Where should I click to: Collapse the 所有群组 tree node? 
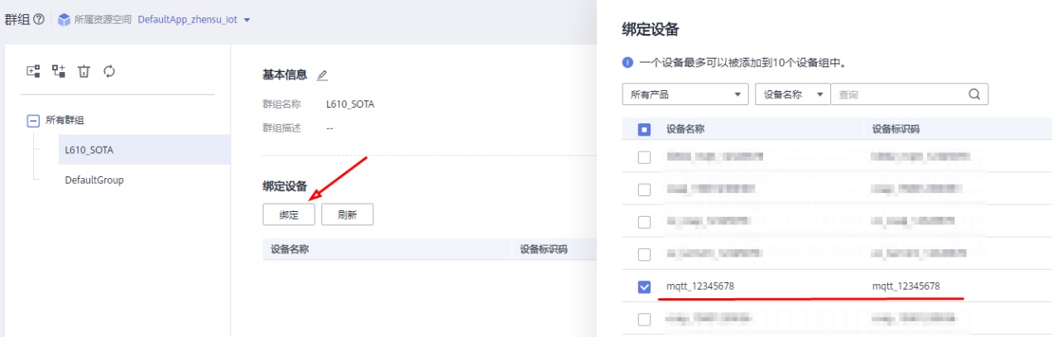pos(34,121)
